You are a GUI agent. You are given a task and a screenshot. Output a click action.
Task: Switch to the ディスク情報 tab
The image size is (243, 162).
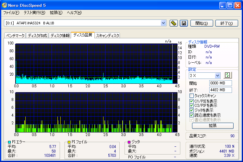[60, 35]
